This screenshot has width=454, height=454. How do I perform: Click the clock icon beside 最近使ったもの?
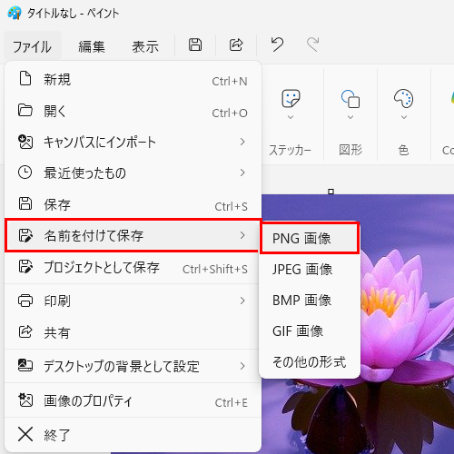tap(25, 173)
